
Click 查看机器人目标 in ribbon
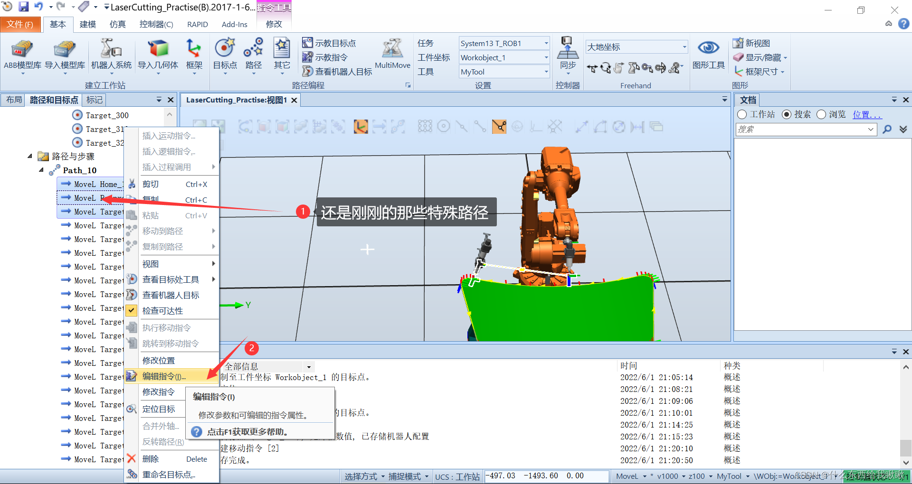coord(337,72)
